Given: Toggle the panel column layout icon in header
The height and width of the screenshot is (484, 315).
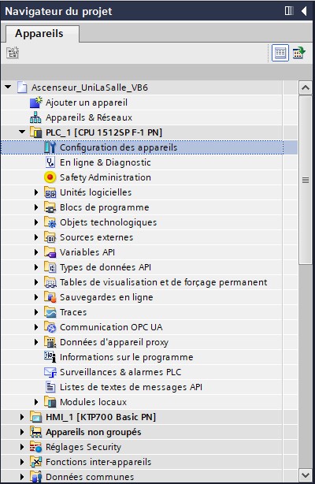Looking at the screenshot, I should (289, 11).
